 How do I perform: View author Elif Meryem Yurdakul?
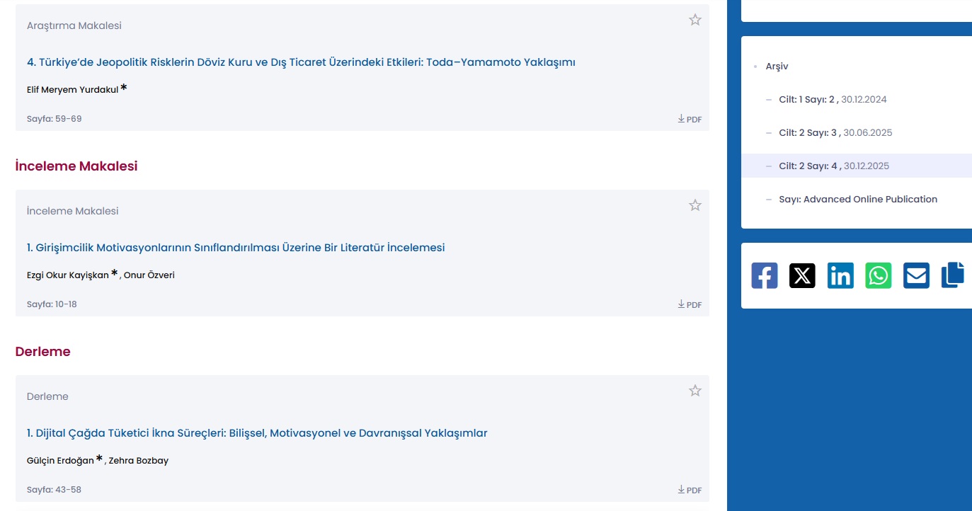(72, 90)
